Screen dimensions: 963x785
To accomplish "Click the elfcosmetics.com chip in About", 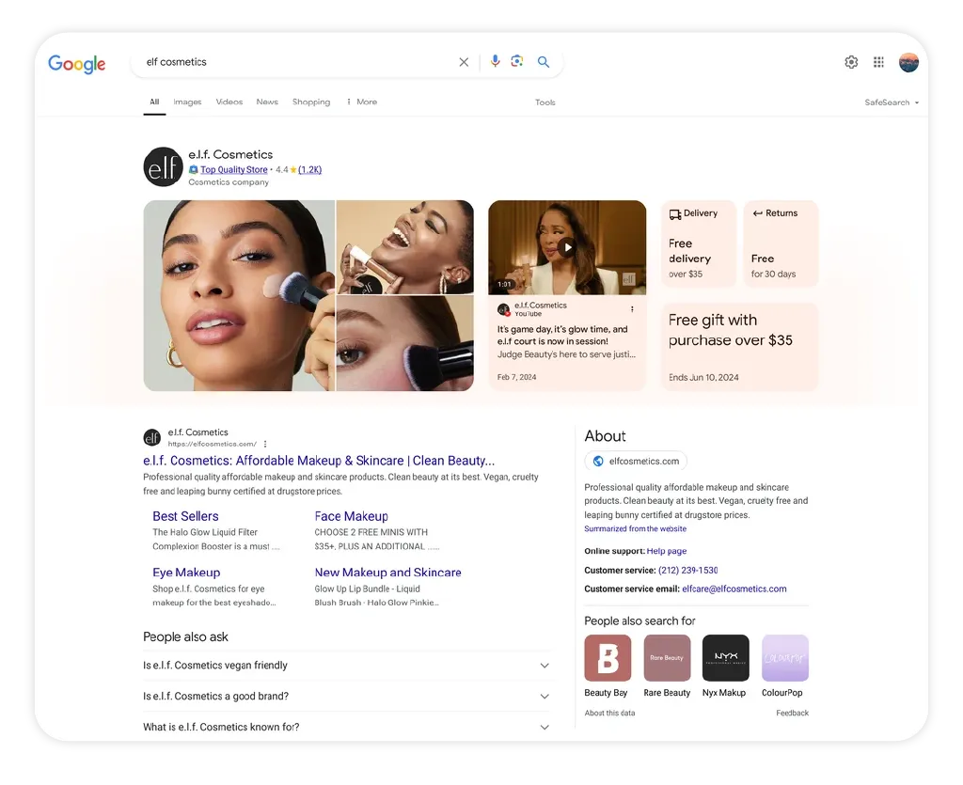I will [636, 461].
